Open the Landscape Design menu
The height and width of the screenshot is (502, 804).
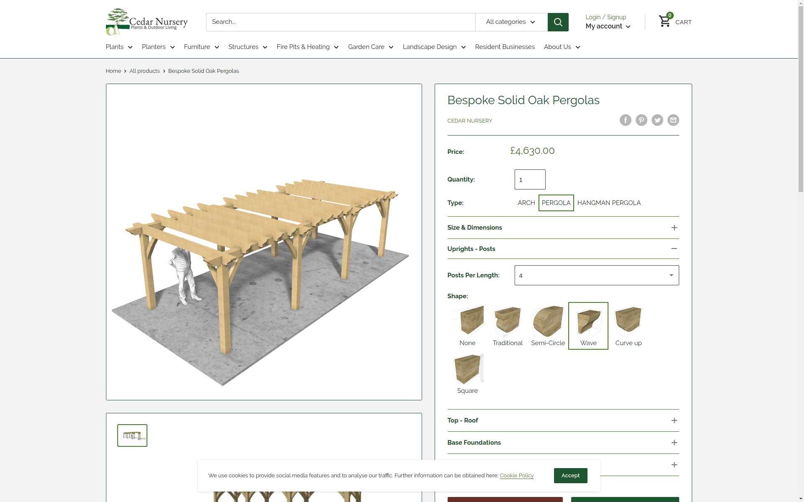(434, 47)
